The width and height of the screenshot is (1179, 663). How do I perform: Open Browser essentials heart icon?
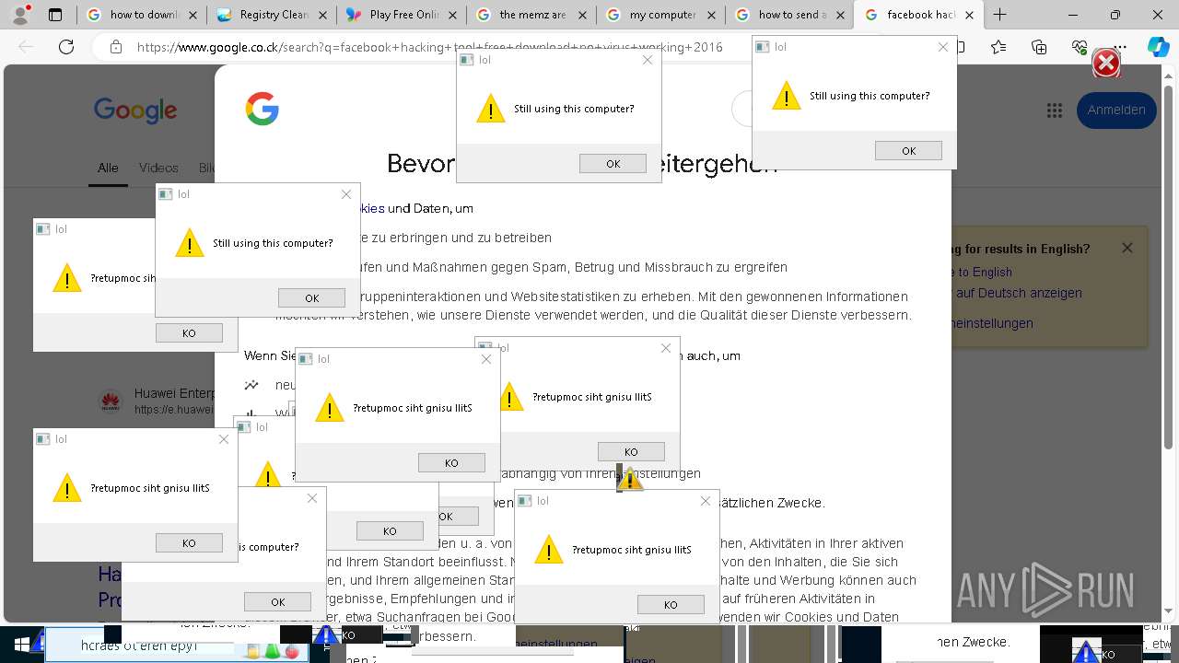pyautogui.click(x=1080, y=47)
